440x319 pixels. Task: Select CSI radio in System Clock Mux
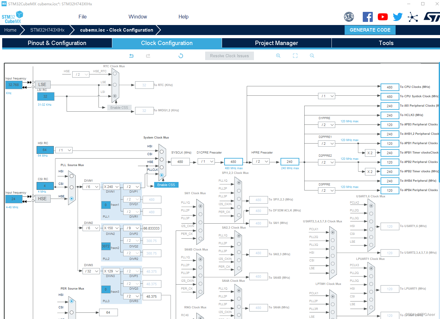[162, 159]
